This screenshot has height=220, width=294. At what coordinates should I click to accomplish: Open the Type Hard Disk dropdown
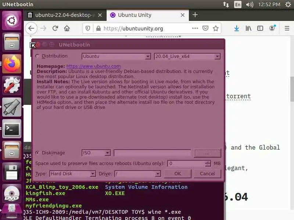72,174
